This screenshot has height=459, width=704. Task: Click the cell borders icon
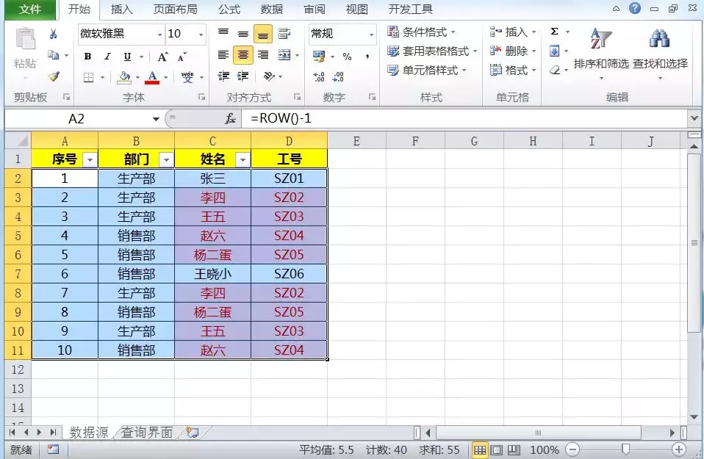[88, 77]
